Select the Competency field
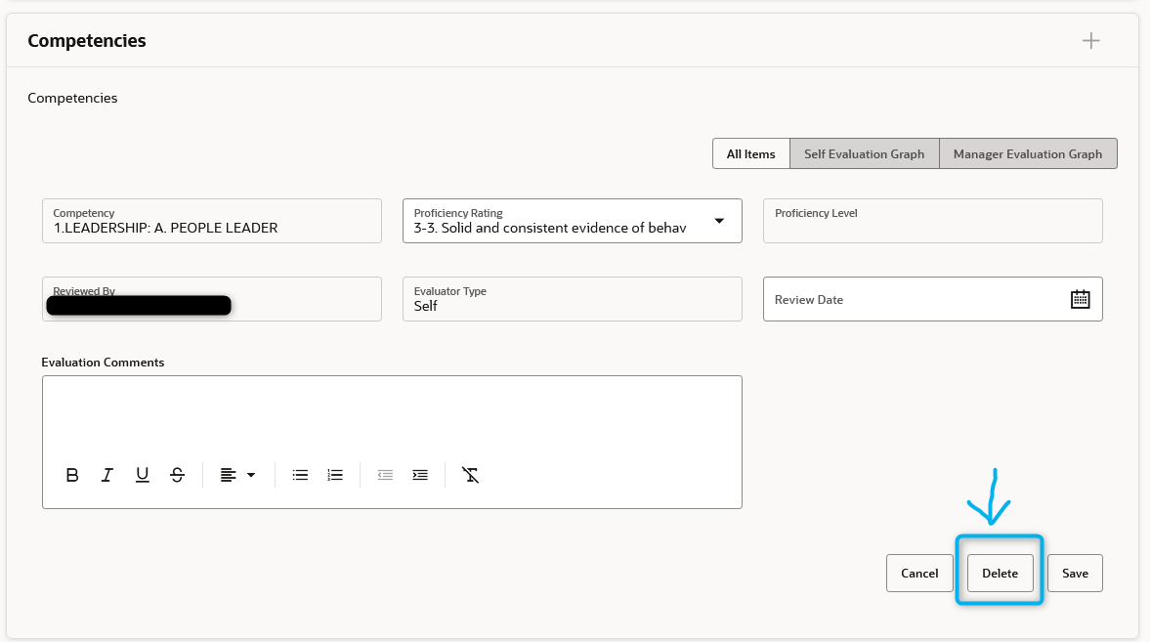 pos(212,221)
